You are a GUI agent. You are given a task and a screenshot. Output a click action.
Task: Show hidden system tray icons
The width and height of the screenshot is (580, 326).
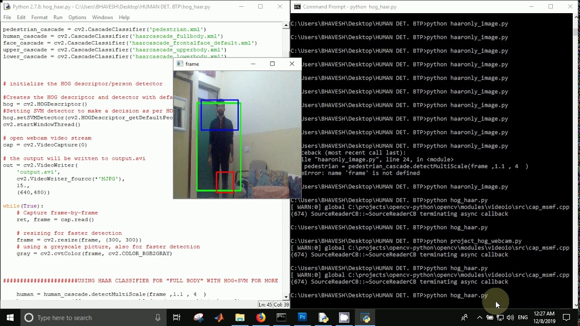click(x=479, y=318)
